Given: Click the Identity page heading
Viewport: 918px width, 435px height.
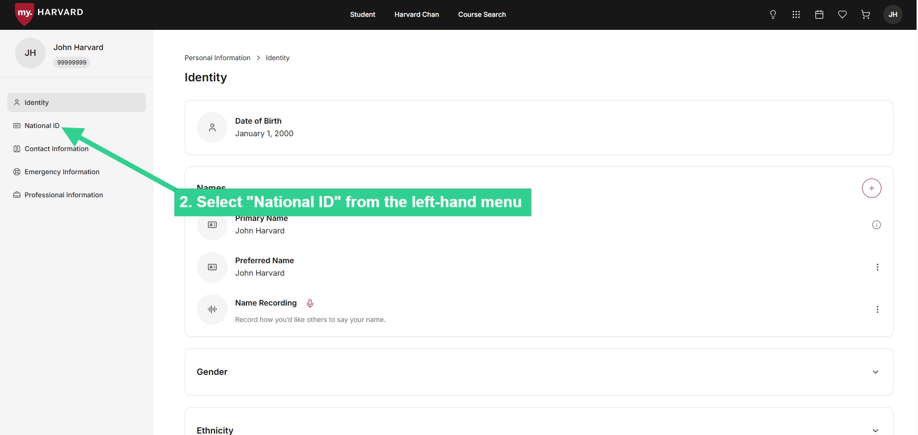Looking at the screenshot, I should [206, 77].
